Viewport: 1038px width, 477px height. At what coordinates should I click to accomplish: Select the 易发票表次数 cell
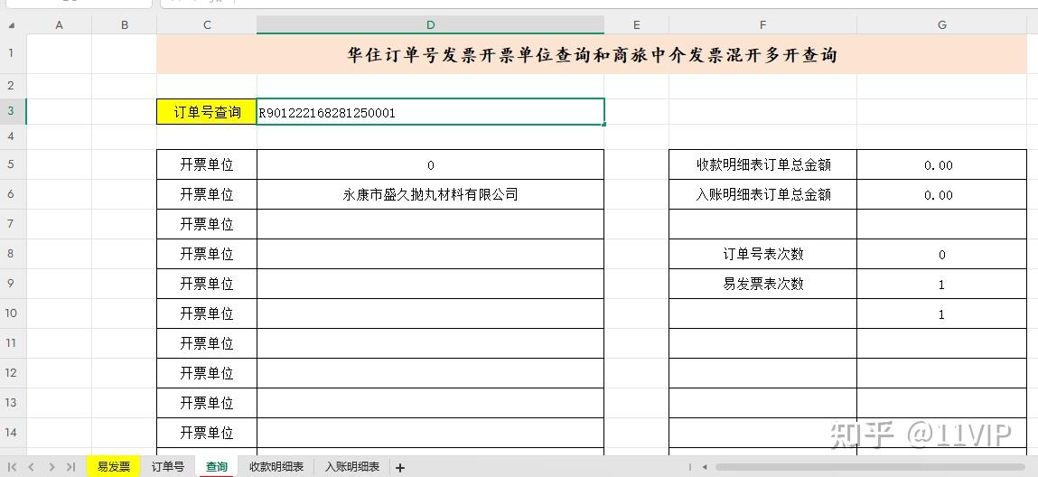[x=762, y=284]
